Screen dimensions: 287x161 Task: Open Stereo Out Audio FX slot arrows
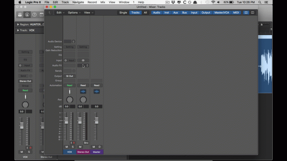[87, 65]
